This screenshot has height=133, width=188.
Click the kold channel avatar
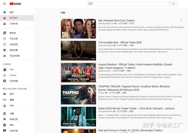[x=4, y=69]
